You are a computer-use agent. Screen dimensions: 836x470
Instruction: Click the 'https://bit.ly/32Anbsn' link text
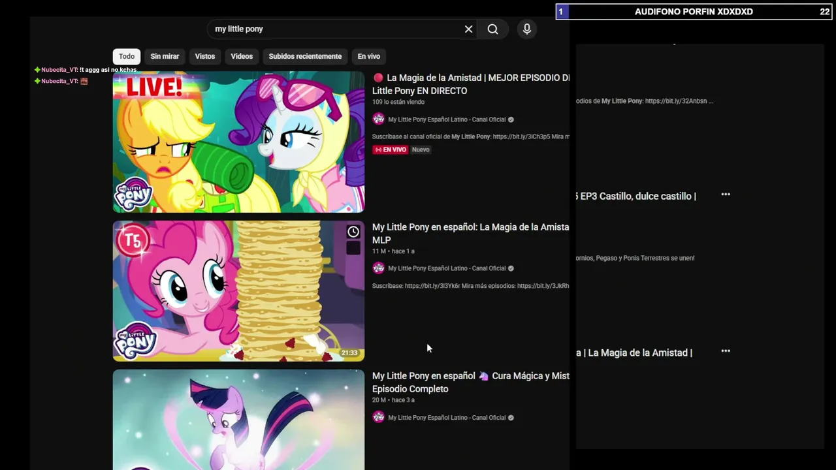click(x=676, y=101)
